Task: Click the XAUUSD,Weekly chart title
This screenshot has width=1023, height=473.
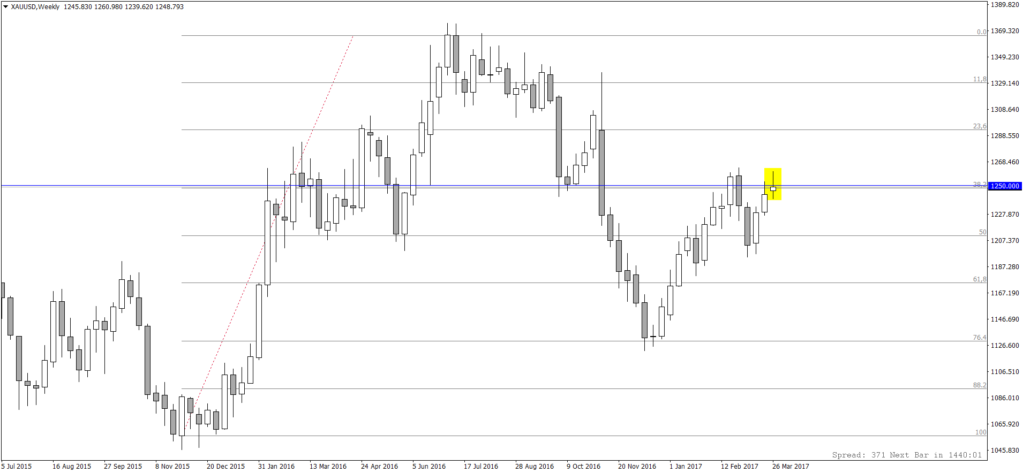Action: [35, 7]
